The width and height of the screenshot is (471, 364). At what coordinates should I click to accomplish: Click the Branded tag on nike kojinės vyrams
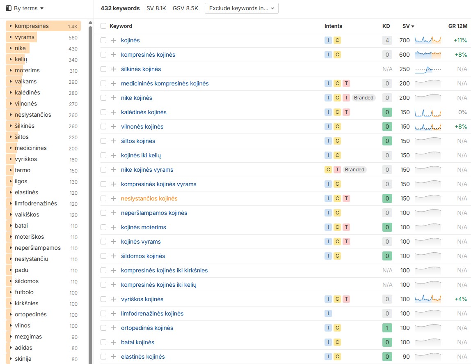(354, 170)
